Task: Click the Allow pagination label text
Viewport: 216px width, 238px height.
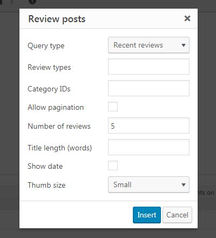Action: point(56,108)
